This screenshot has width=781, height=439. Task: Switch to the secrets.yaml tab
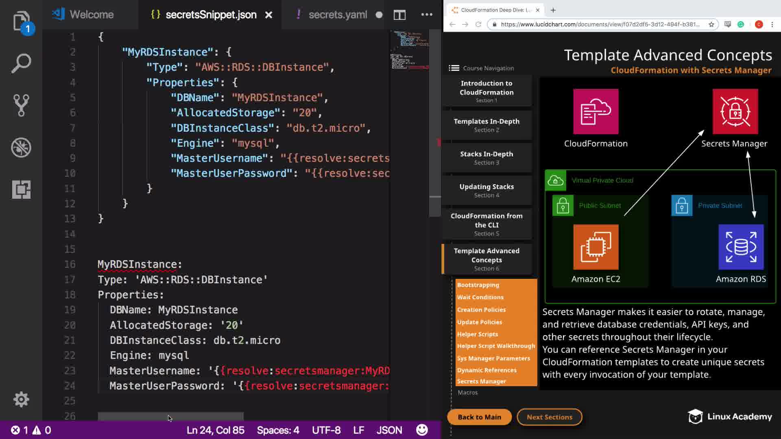[338, 15]
